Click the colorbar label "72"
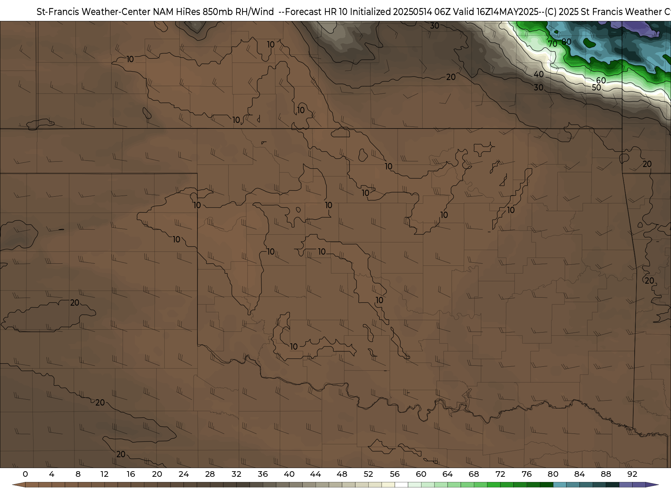 click(x=500, y=474)
